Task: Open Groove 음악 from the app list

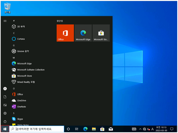Action: 20,51
